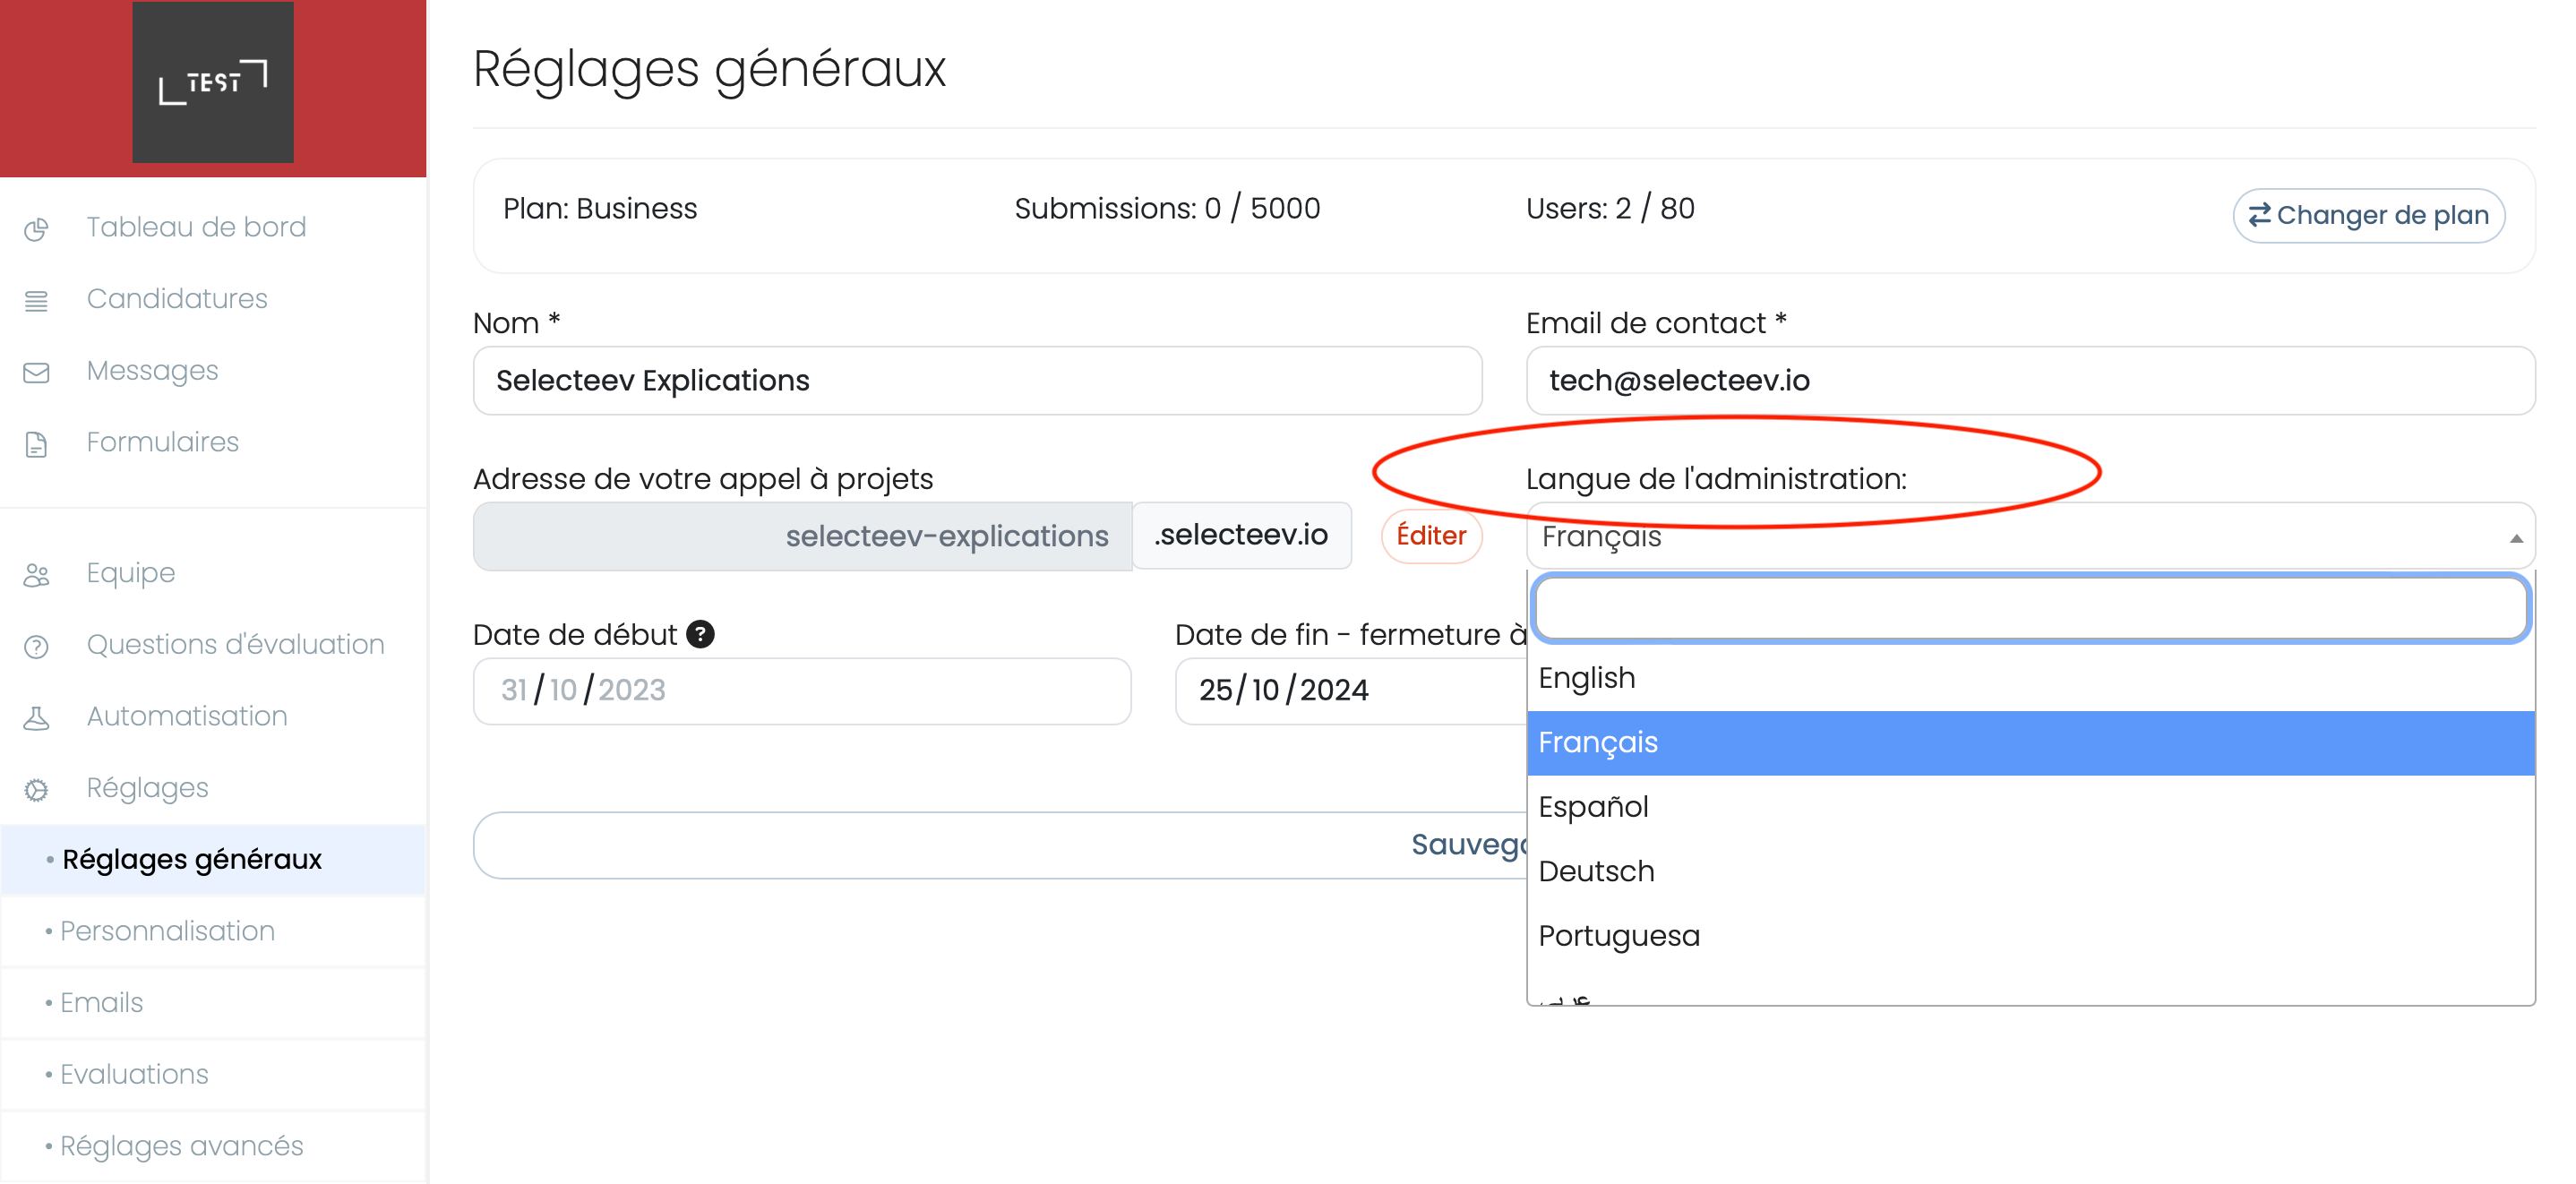Viewport: 2576px width, 1184px height.
Task: Click the language search input field
Action: [x=2030, y=608]
